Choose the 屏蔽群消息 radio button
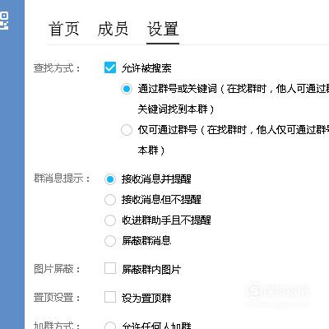Screen dimensions: 329x329 (110, 241)
